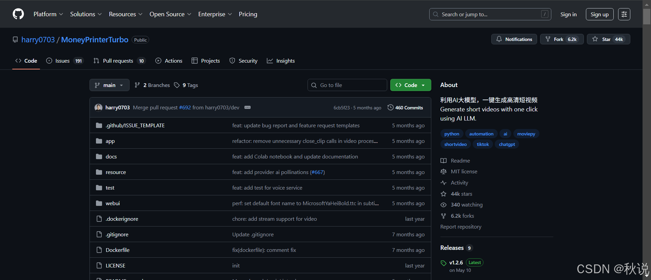Open 340 watching in About sidebar
The height and width of the screenshot is (280, 651).
461,204
